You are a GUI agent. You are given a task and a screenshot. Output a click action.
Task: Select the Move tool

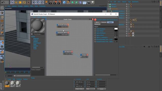pyautogui.click(x=16, y=2)
